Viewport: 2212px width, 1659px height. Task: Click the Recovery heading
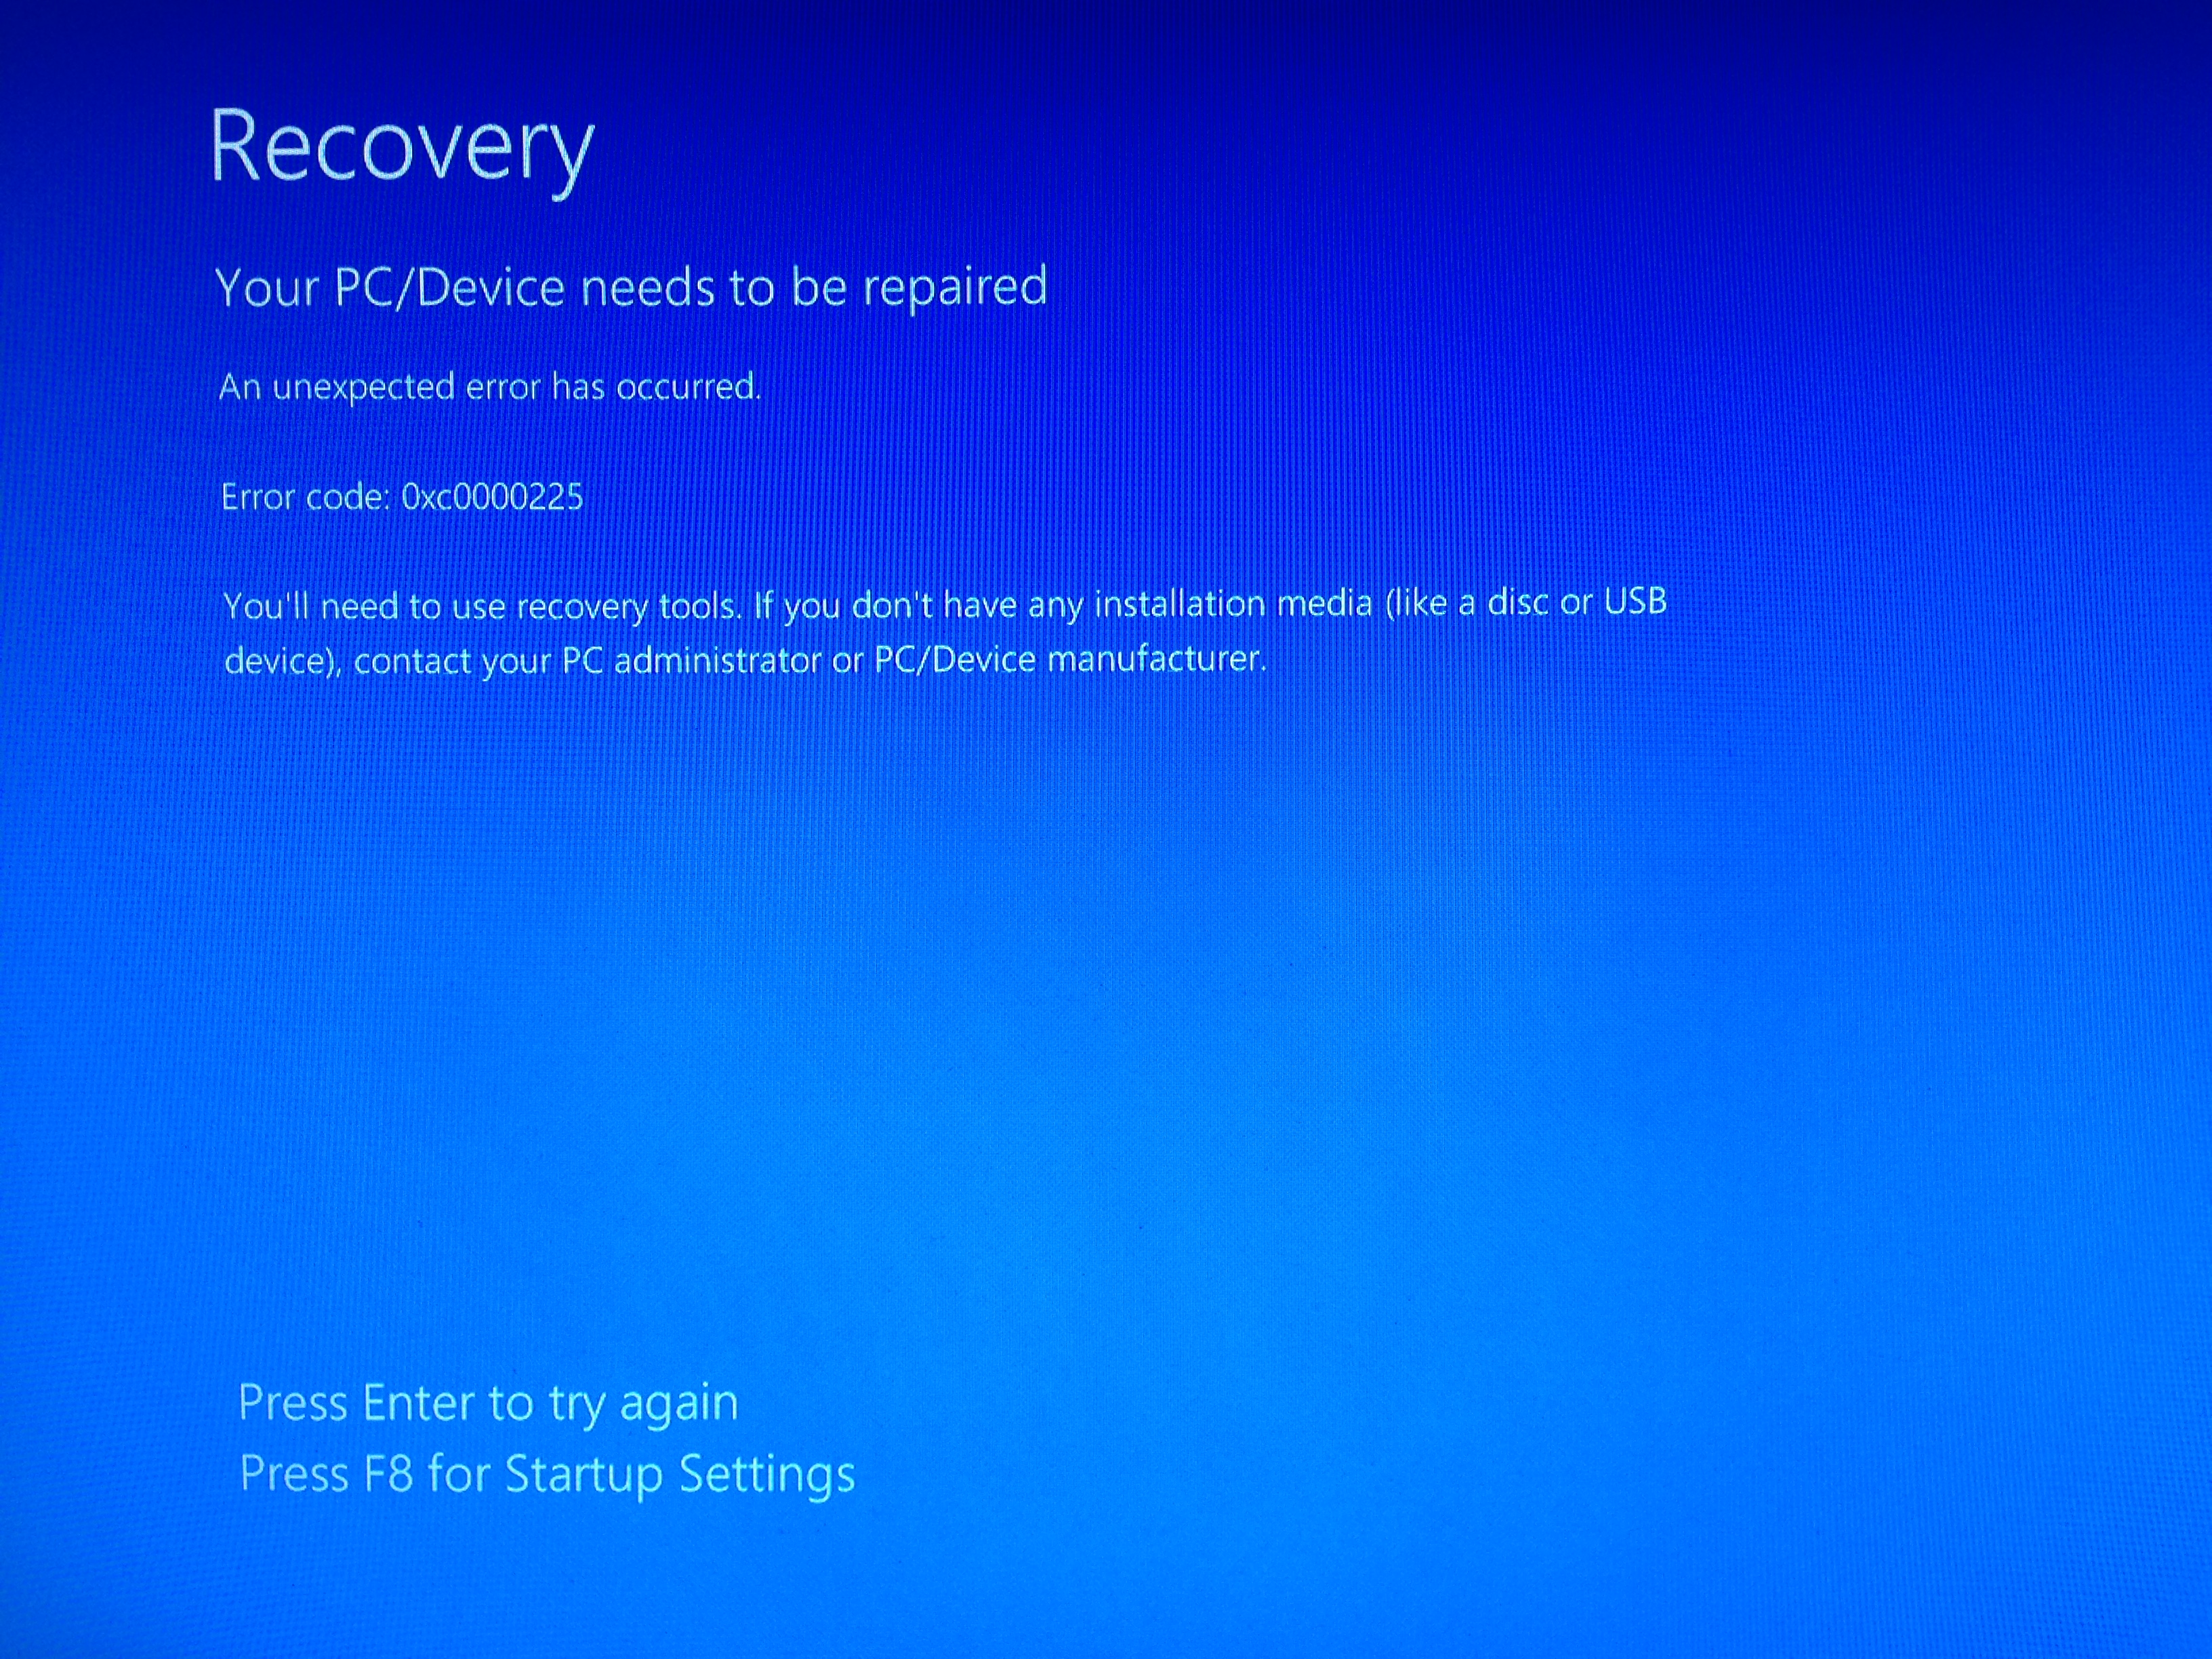click(402, 150)
